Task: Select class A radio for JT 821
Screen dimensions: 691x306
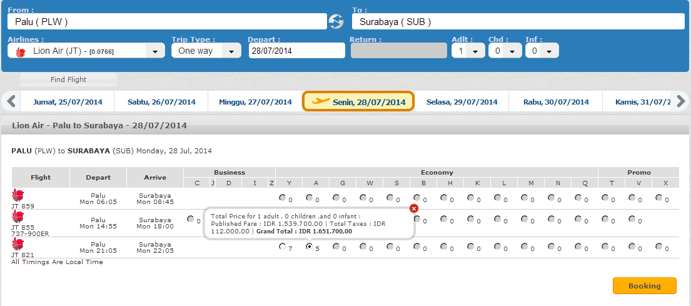Action: click(x=310, y=247)
